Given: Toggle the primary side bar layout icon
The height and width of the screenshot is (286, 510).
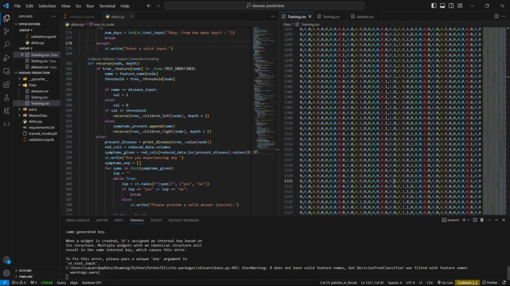Looking at the screenshot, I should click(x=434, y=6).
